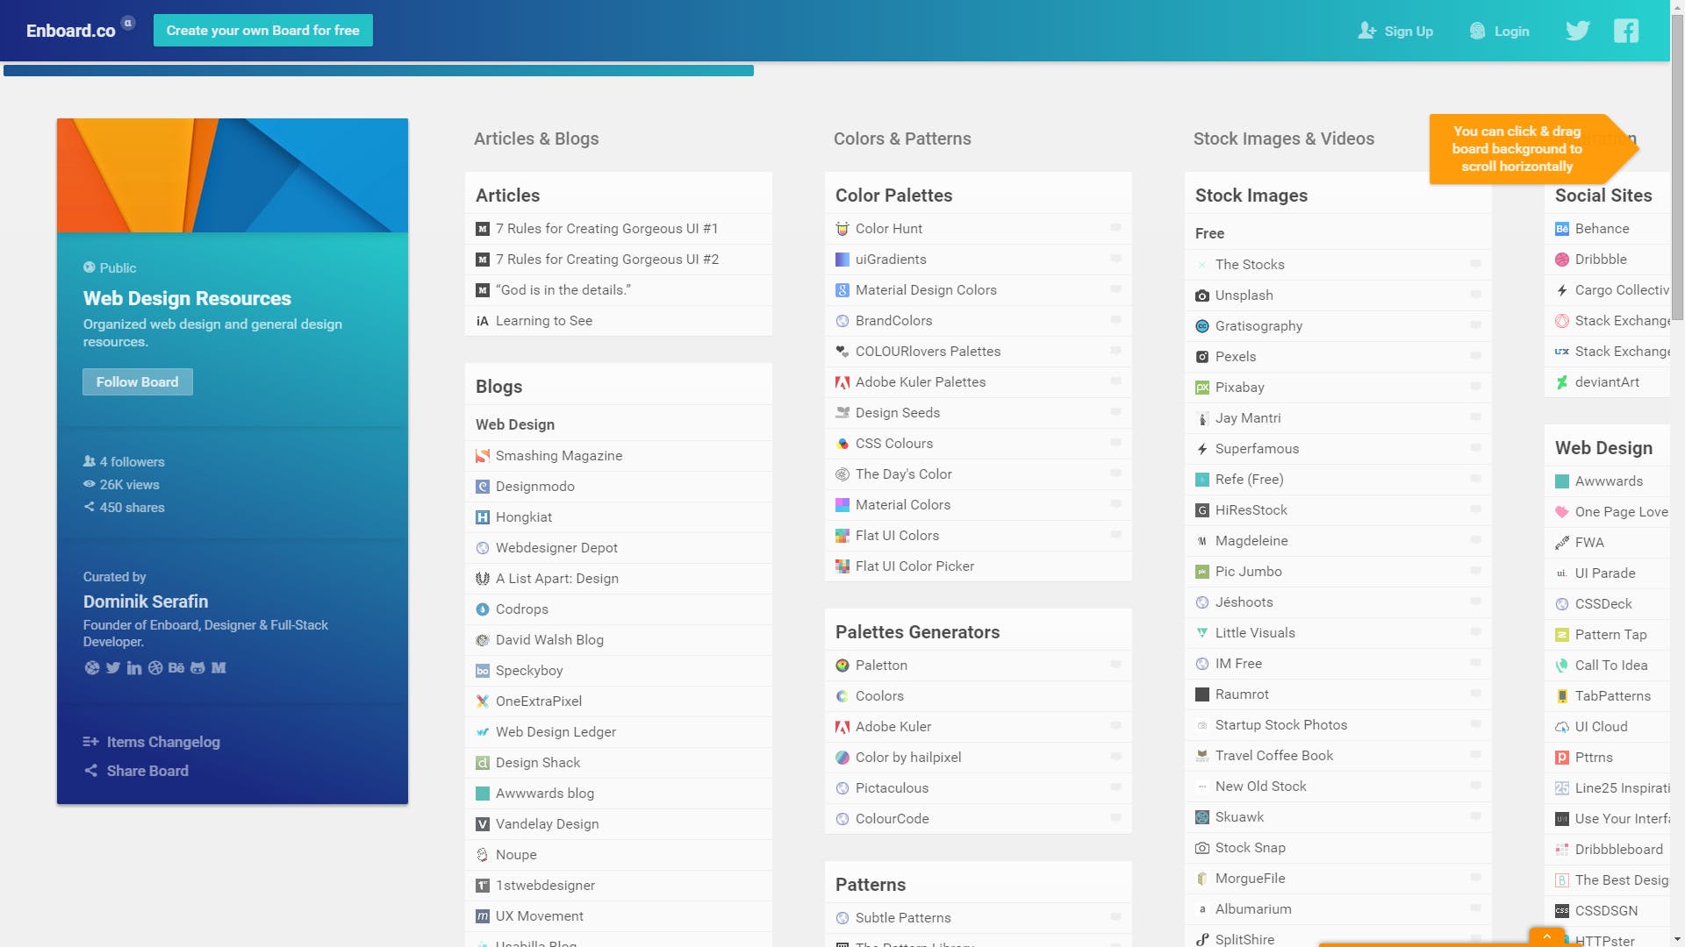1685x947 pixels.
Task: Open curator's website globe icon
Action: (92, 668)
